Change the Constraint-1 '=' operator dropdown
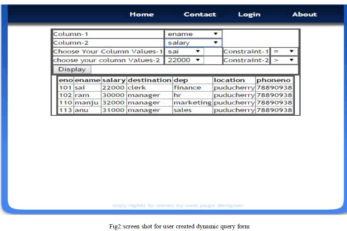347x231 pixels. pyautogui.click(x=284, y=51)
